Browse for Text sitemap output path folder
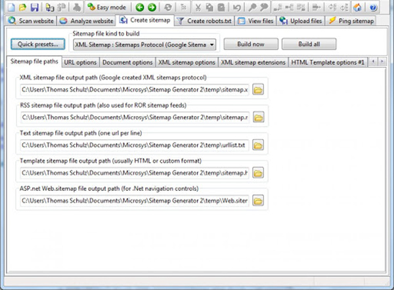The height and width of the screenshot is (290, 394). [258, 145]
